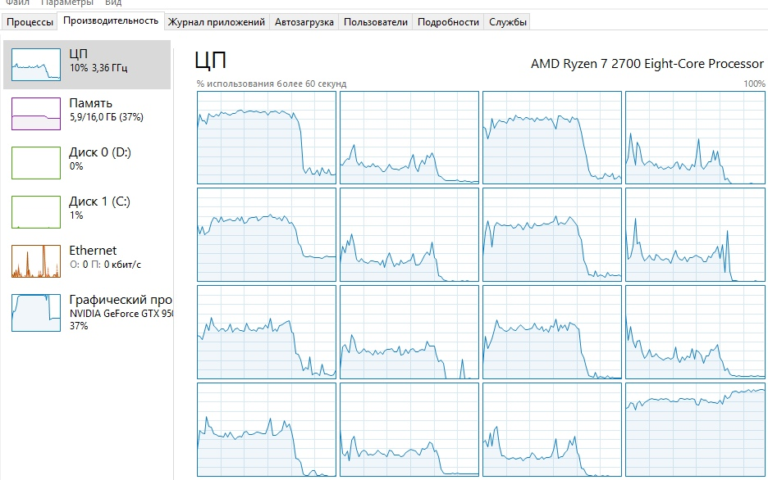Viewport: 768px width, 480px height.
Task: Click the first core graph in the bottom row
Action: point(267,428)
